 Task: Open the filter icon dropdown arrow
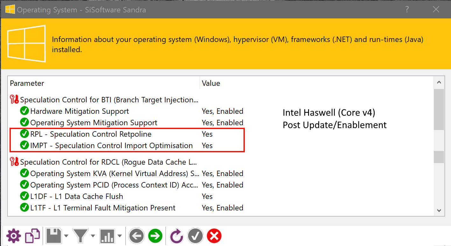pyautogui.click(x=93, y=236)
